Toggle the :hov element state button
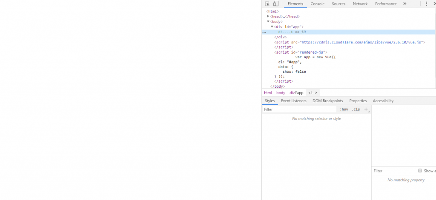436x200 pixels. (x=344, y=109)
